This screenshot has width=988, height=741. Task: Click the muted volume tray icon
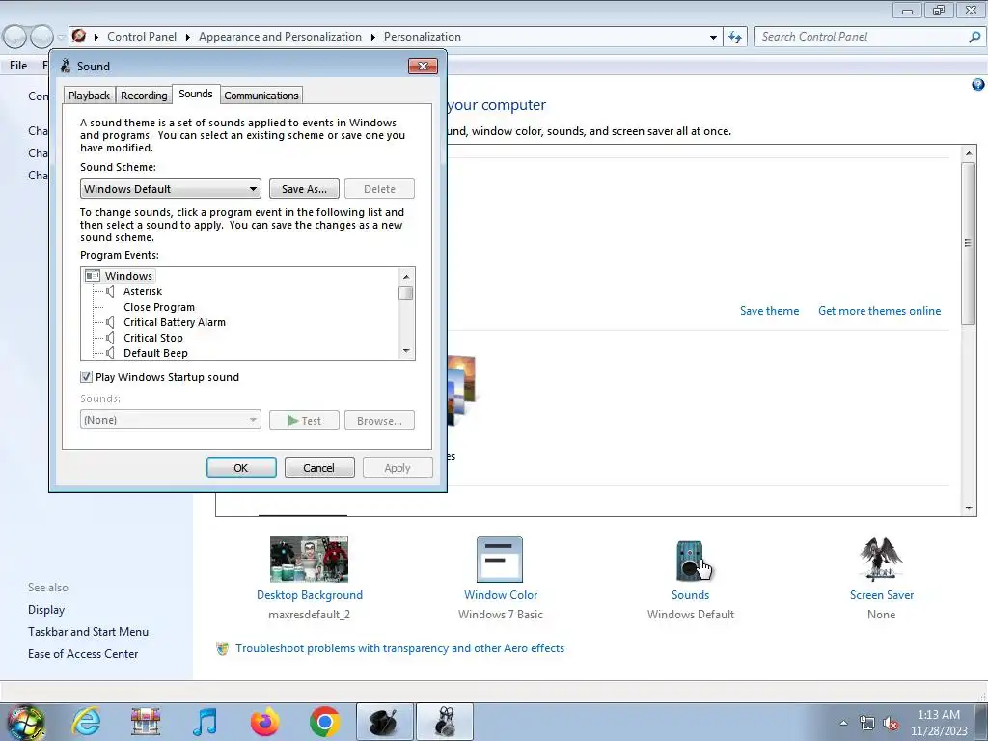point(891,724)
